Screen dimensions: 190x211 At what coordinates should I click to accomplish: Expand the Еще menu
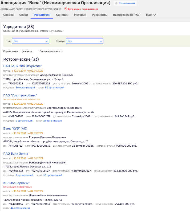pyautogui.click(x=151, y=15)
